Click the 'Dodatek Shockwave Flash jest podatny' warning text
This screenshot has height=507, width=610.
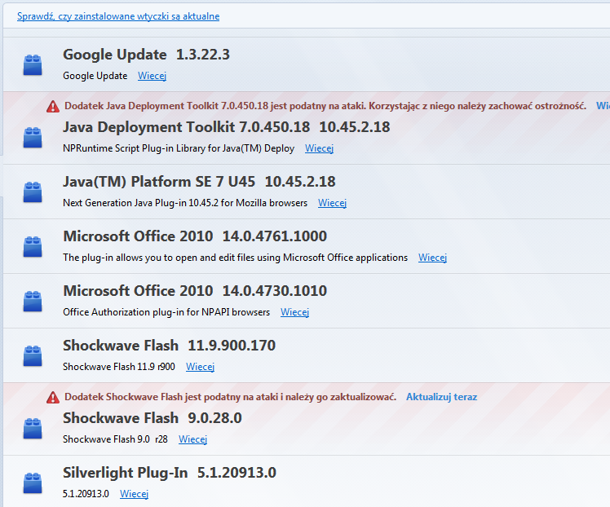(x=230, y=397)
